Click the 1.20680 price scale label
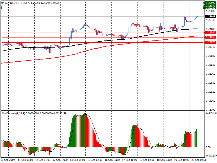Image resolution: width=217 pixels, height=163 pixels. tap(211, 83)
